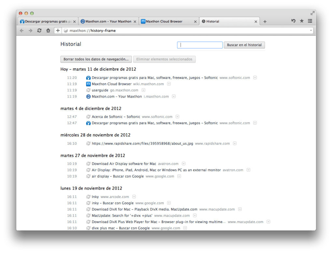Open the home page
The height and width of the screenshot is (253, 332).
tap(48, 31)
